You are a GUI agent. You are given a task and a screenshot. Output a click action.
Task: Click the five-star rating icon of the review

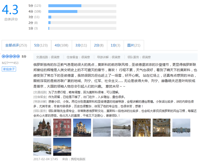coord(11,57)
